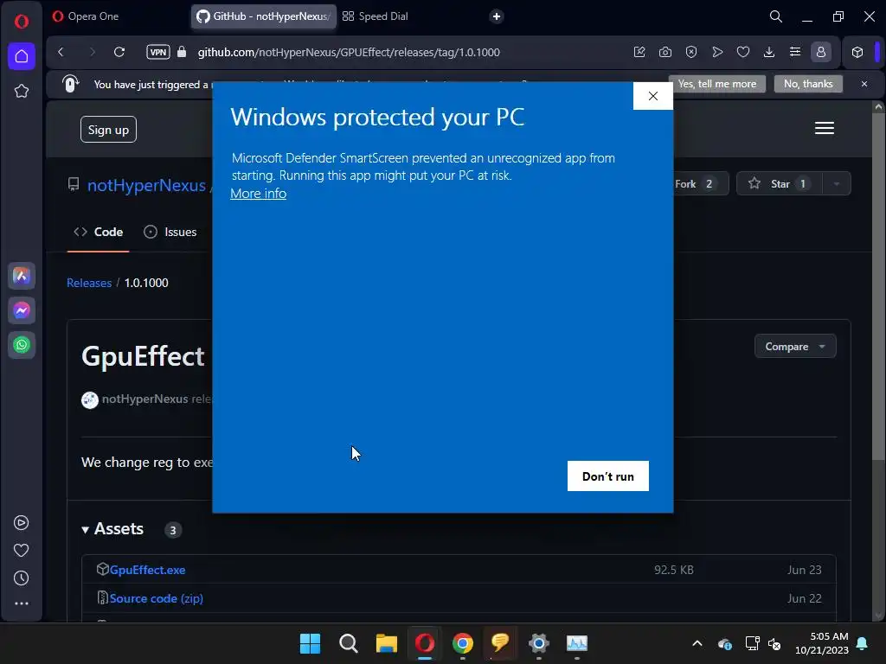Open a new tab with plus button

pos(496,16)
